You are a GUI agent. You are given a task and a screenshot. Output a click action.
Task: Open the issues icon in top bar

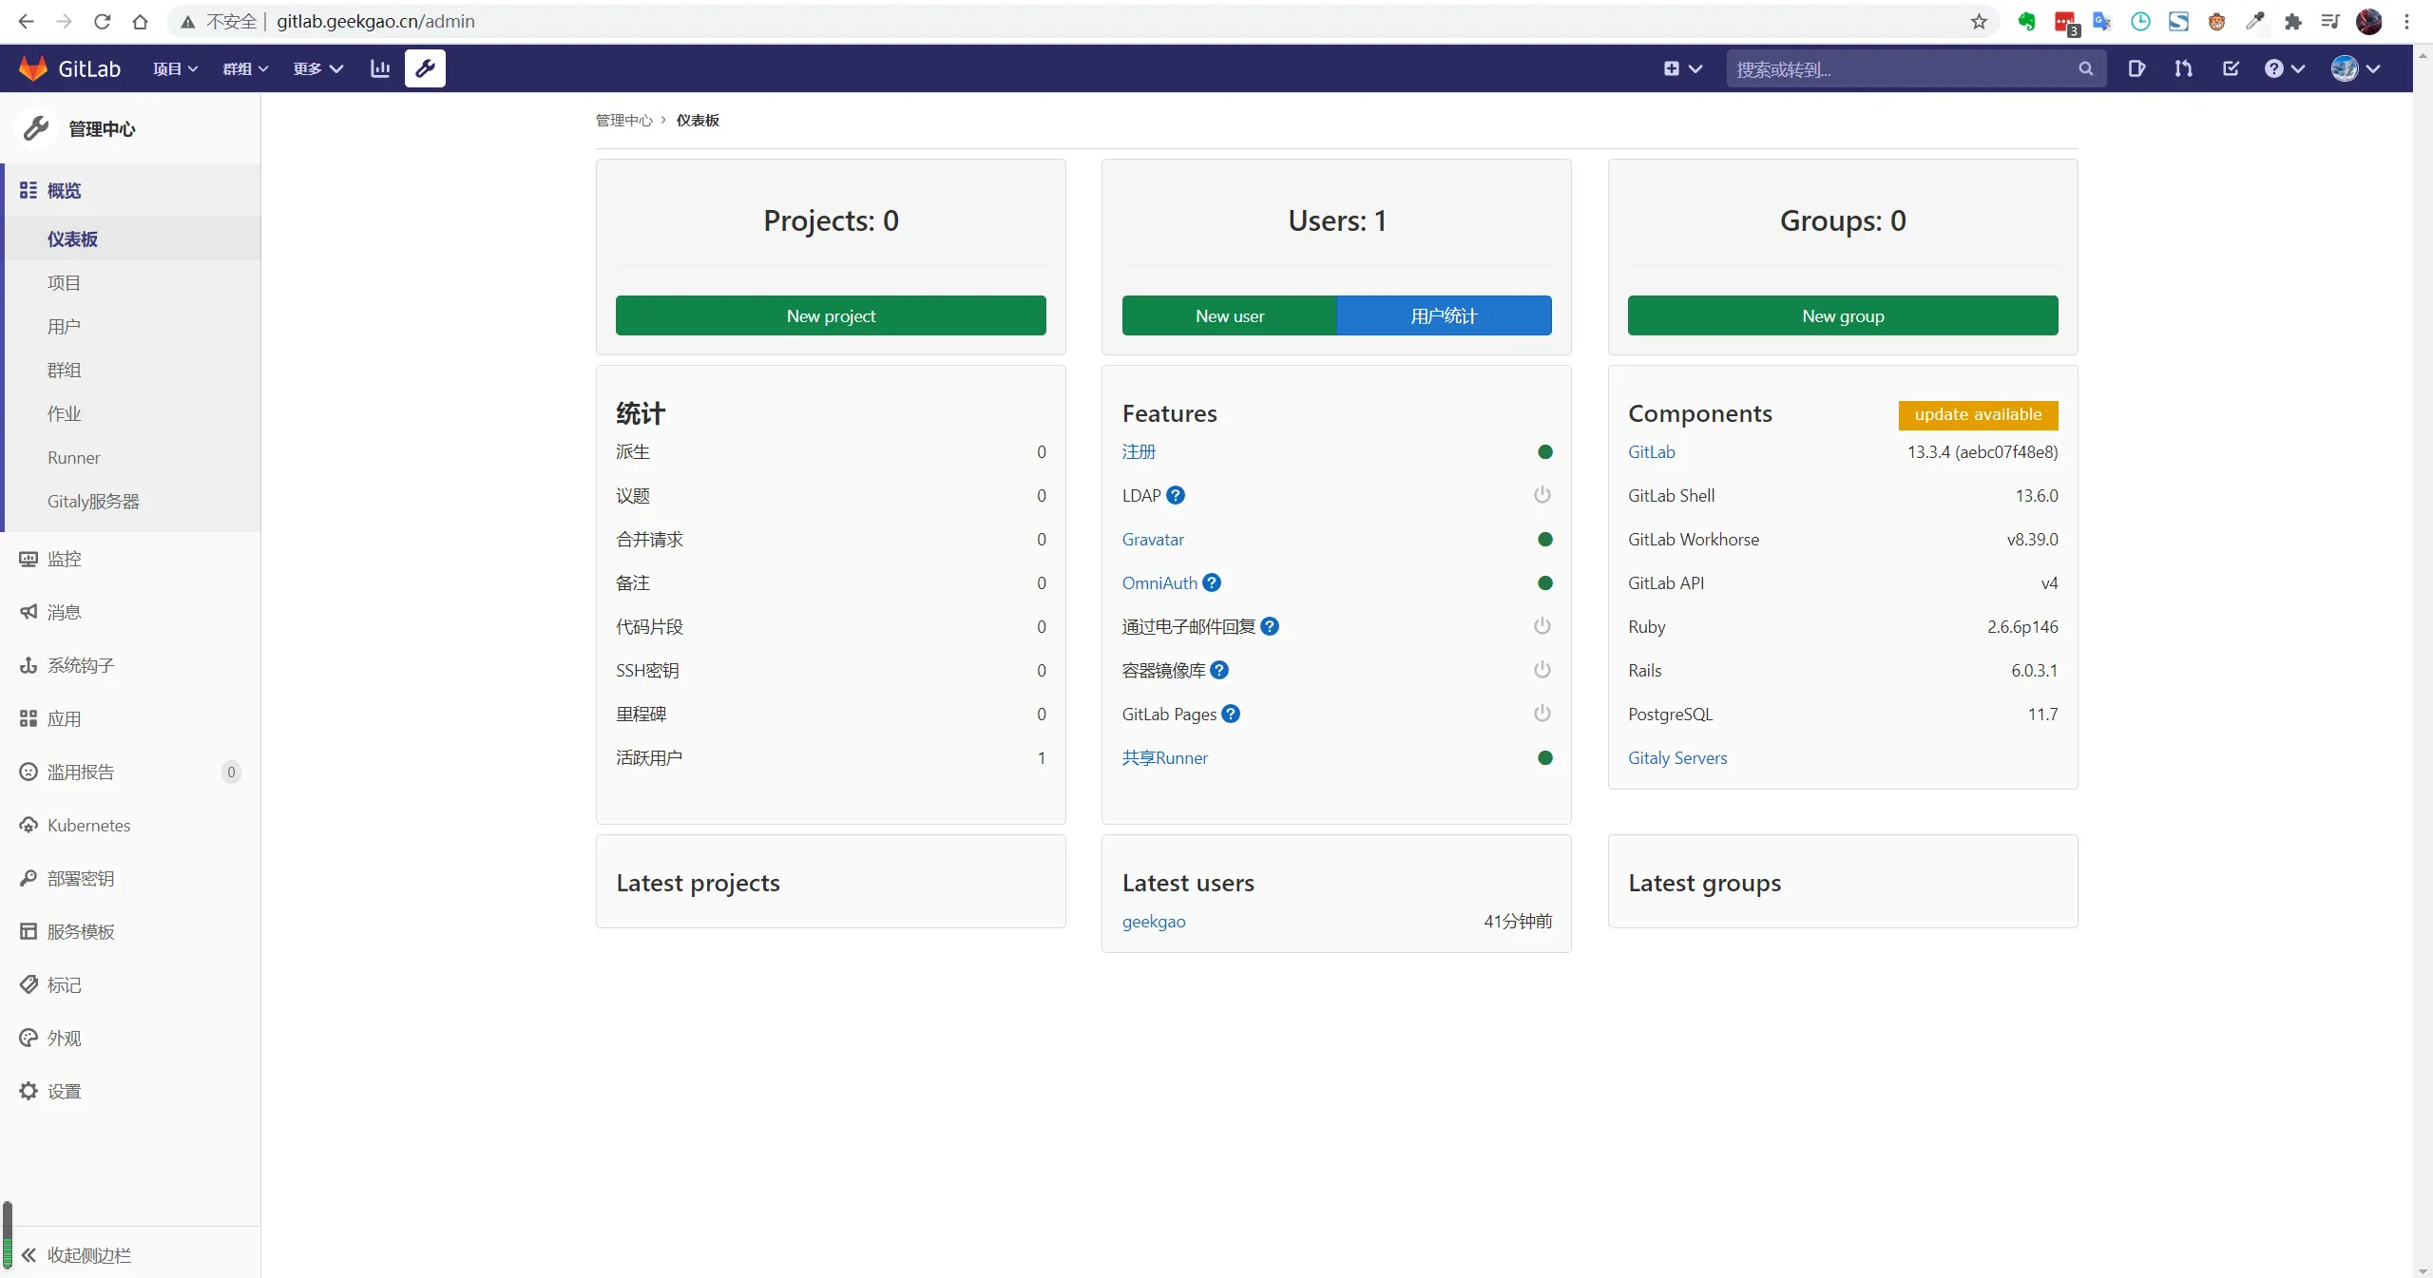2136,68
